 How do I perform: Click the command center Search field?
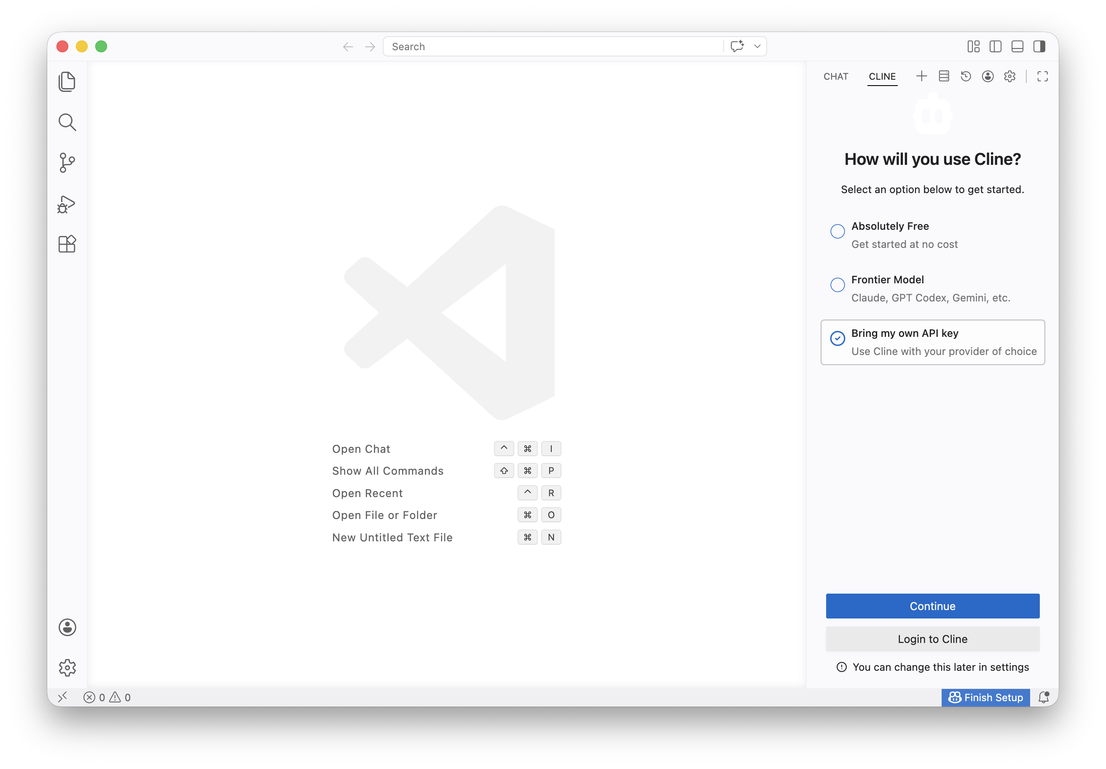coord(553,46)
